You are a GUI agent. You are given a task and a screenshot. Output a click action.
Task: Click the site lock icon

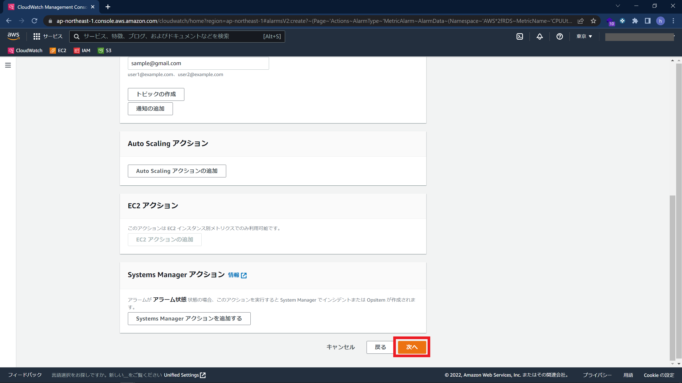(x=50, y=21)
